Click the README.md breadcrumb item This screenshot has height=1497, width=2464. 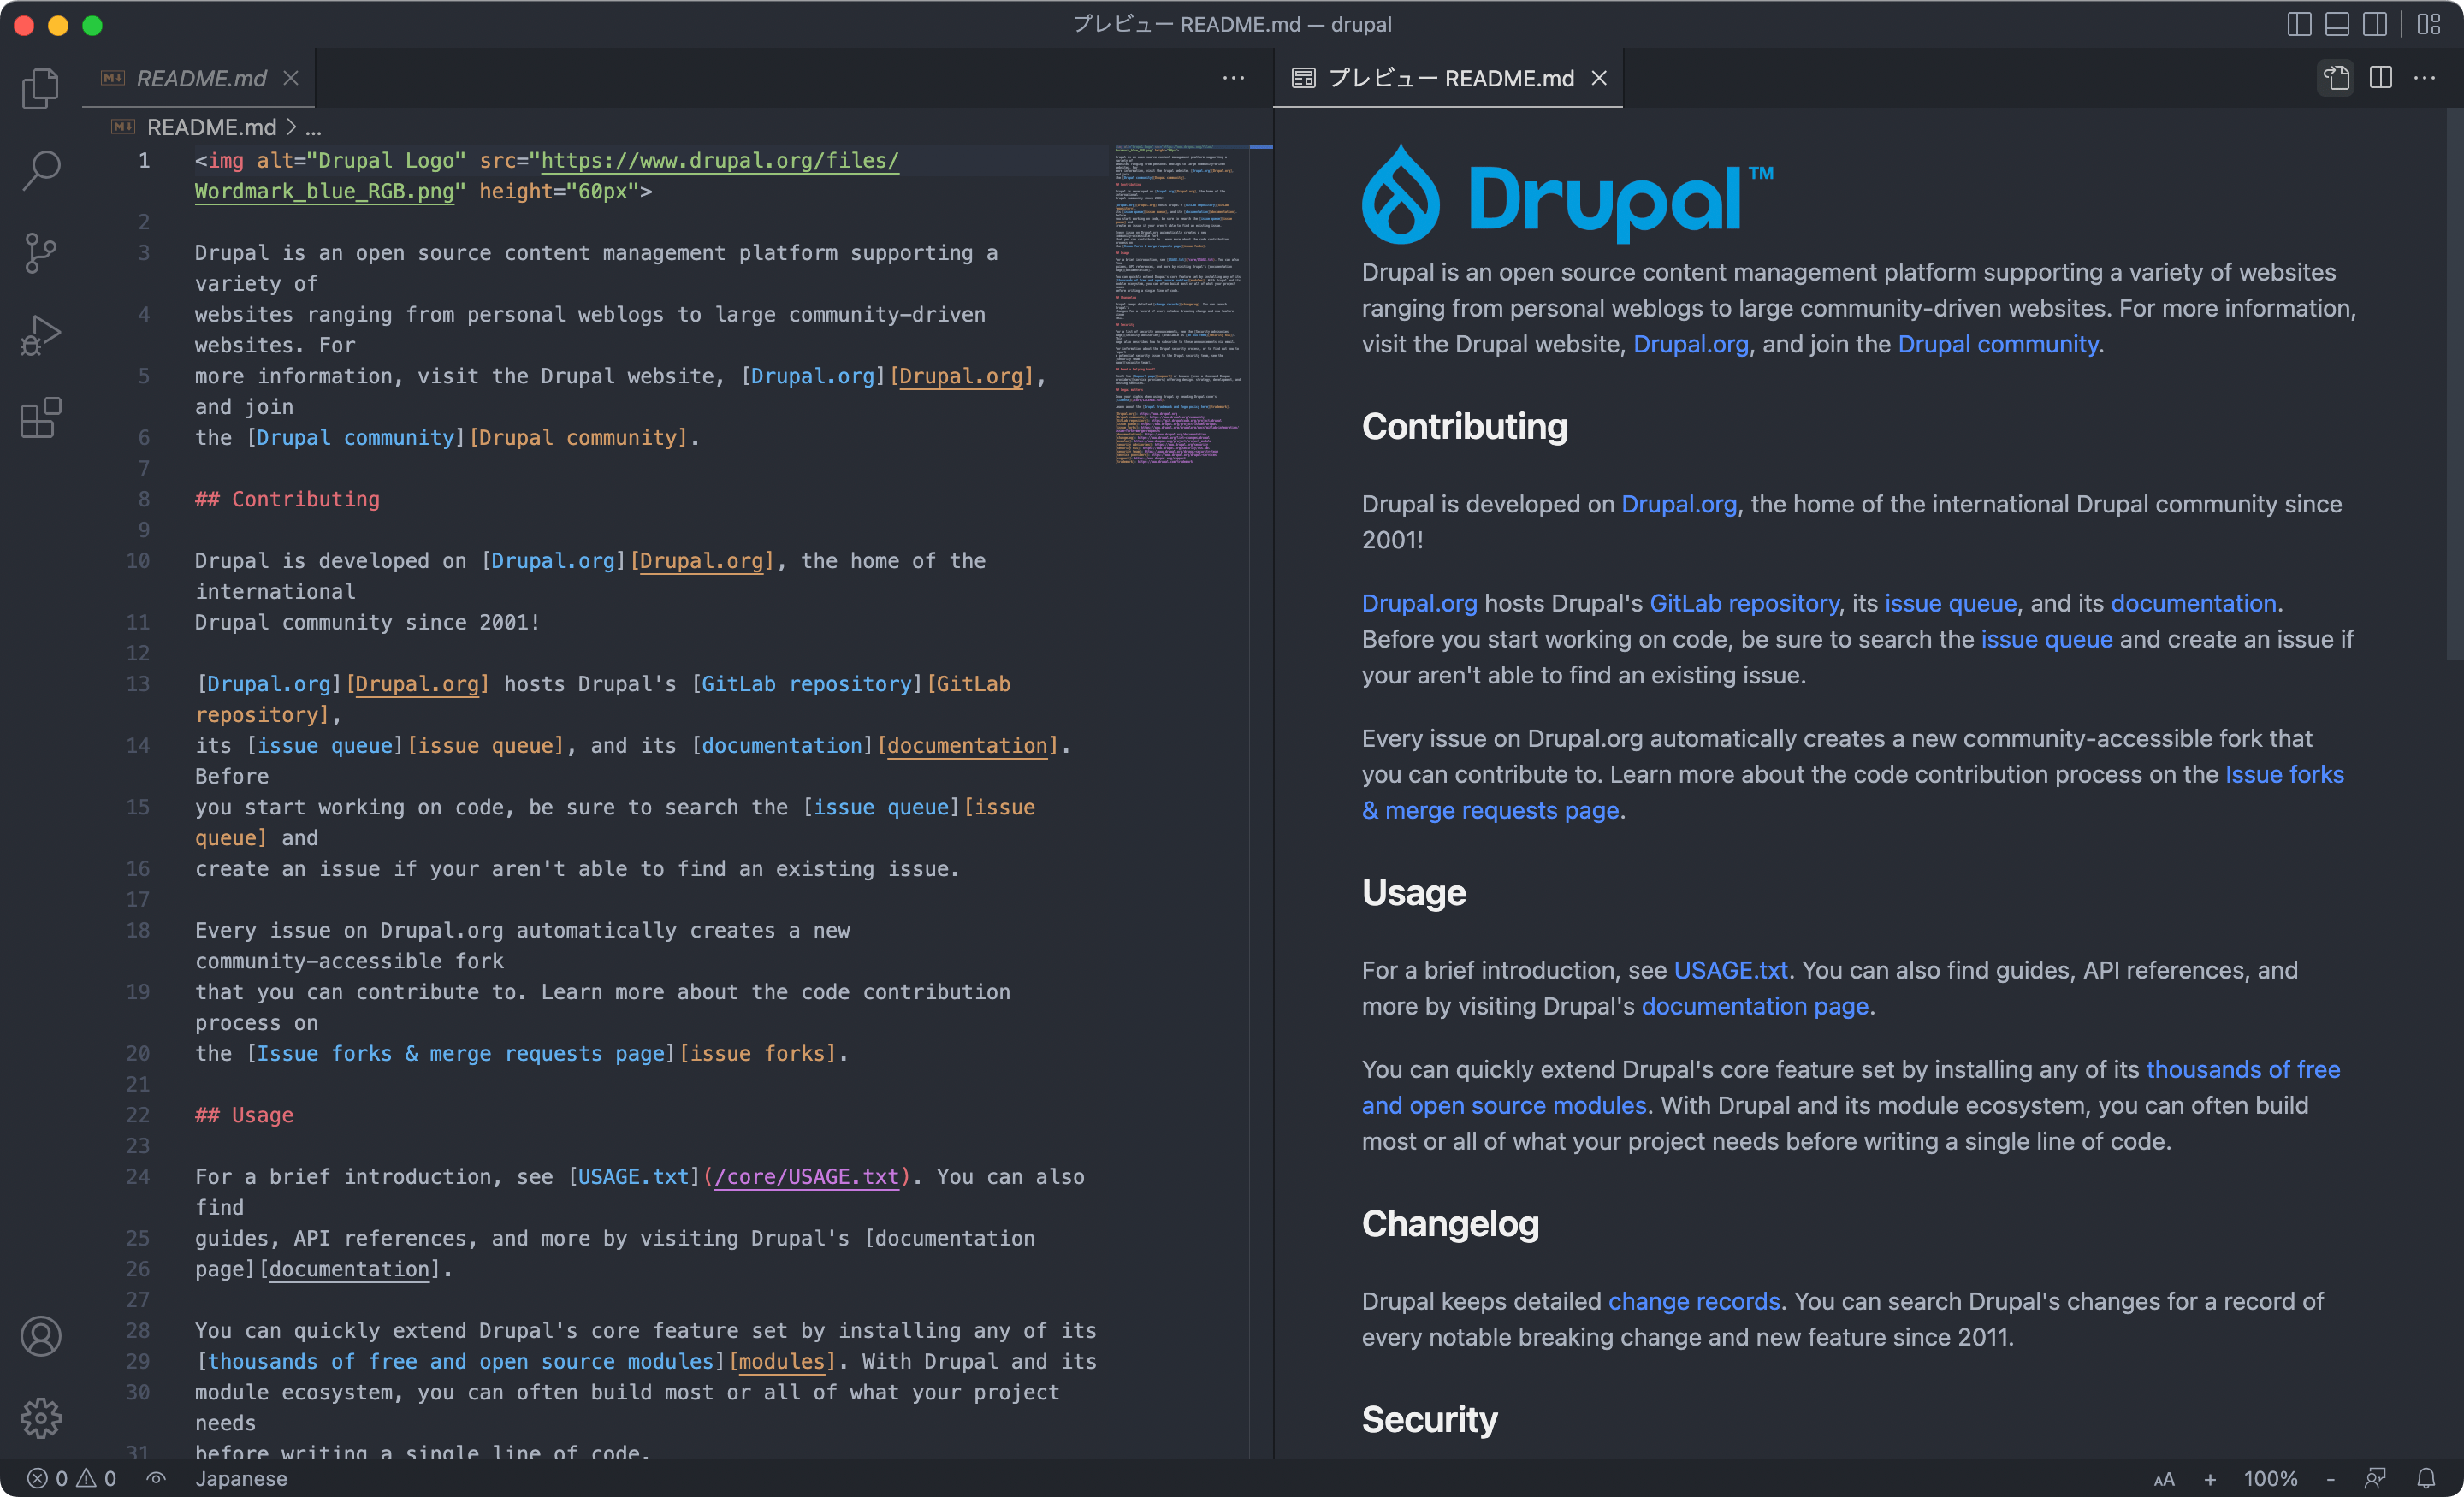211,127
